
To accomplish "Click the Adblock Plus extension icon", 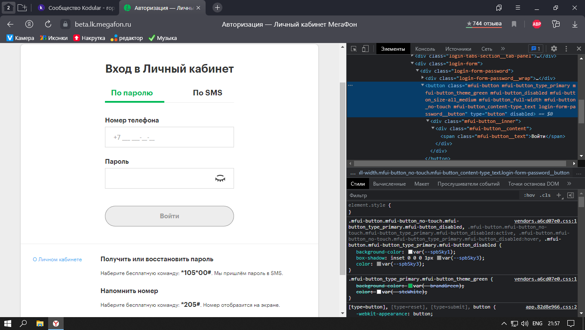I will pos(536,24).
